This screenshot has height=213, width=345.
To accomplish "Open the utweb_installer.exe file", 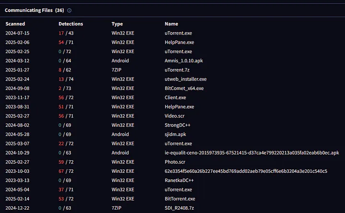I will click(x=186, y=79).
